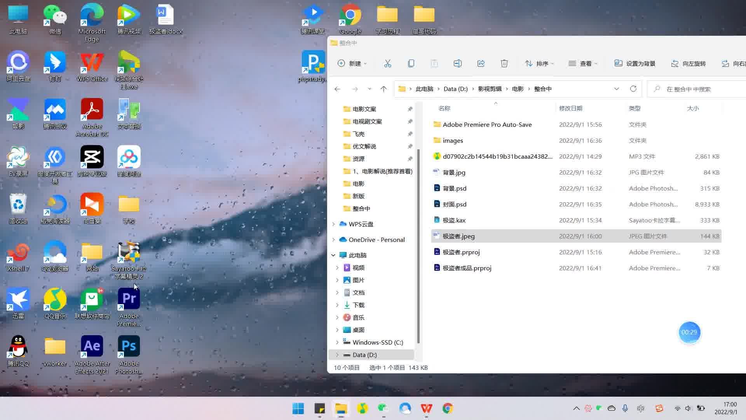Collapse the 此电脑 tree node
Screen dimensions: 746x420
click(x=333, y=255)
